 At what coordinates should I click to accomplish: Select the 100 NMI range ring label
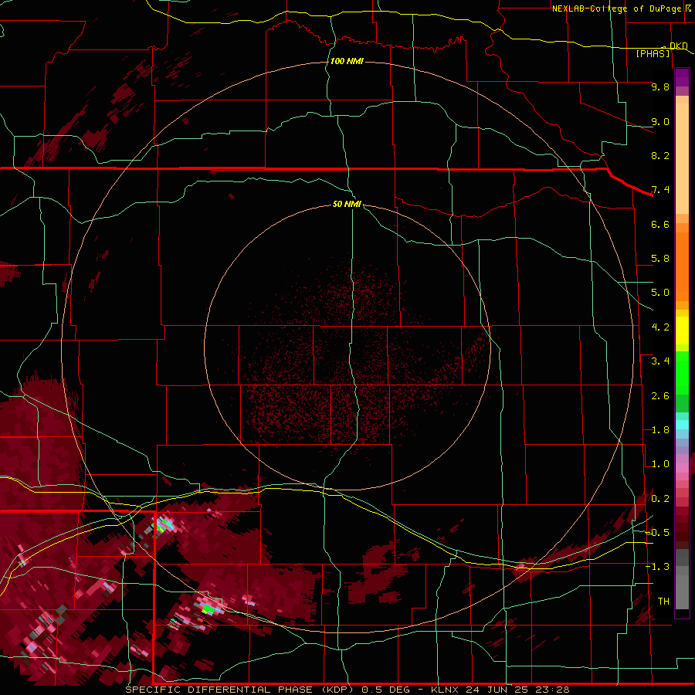click(347, 61)
